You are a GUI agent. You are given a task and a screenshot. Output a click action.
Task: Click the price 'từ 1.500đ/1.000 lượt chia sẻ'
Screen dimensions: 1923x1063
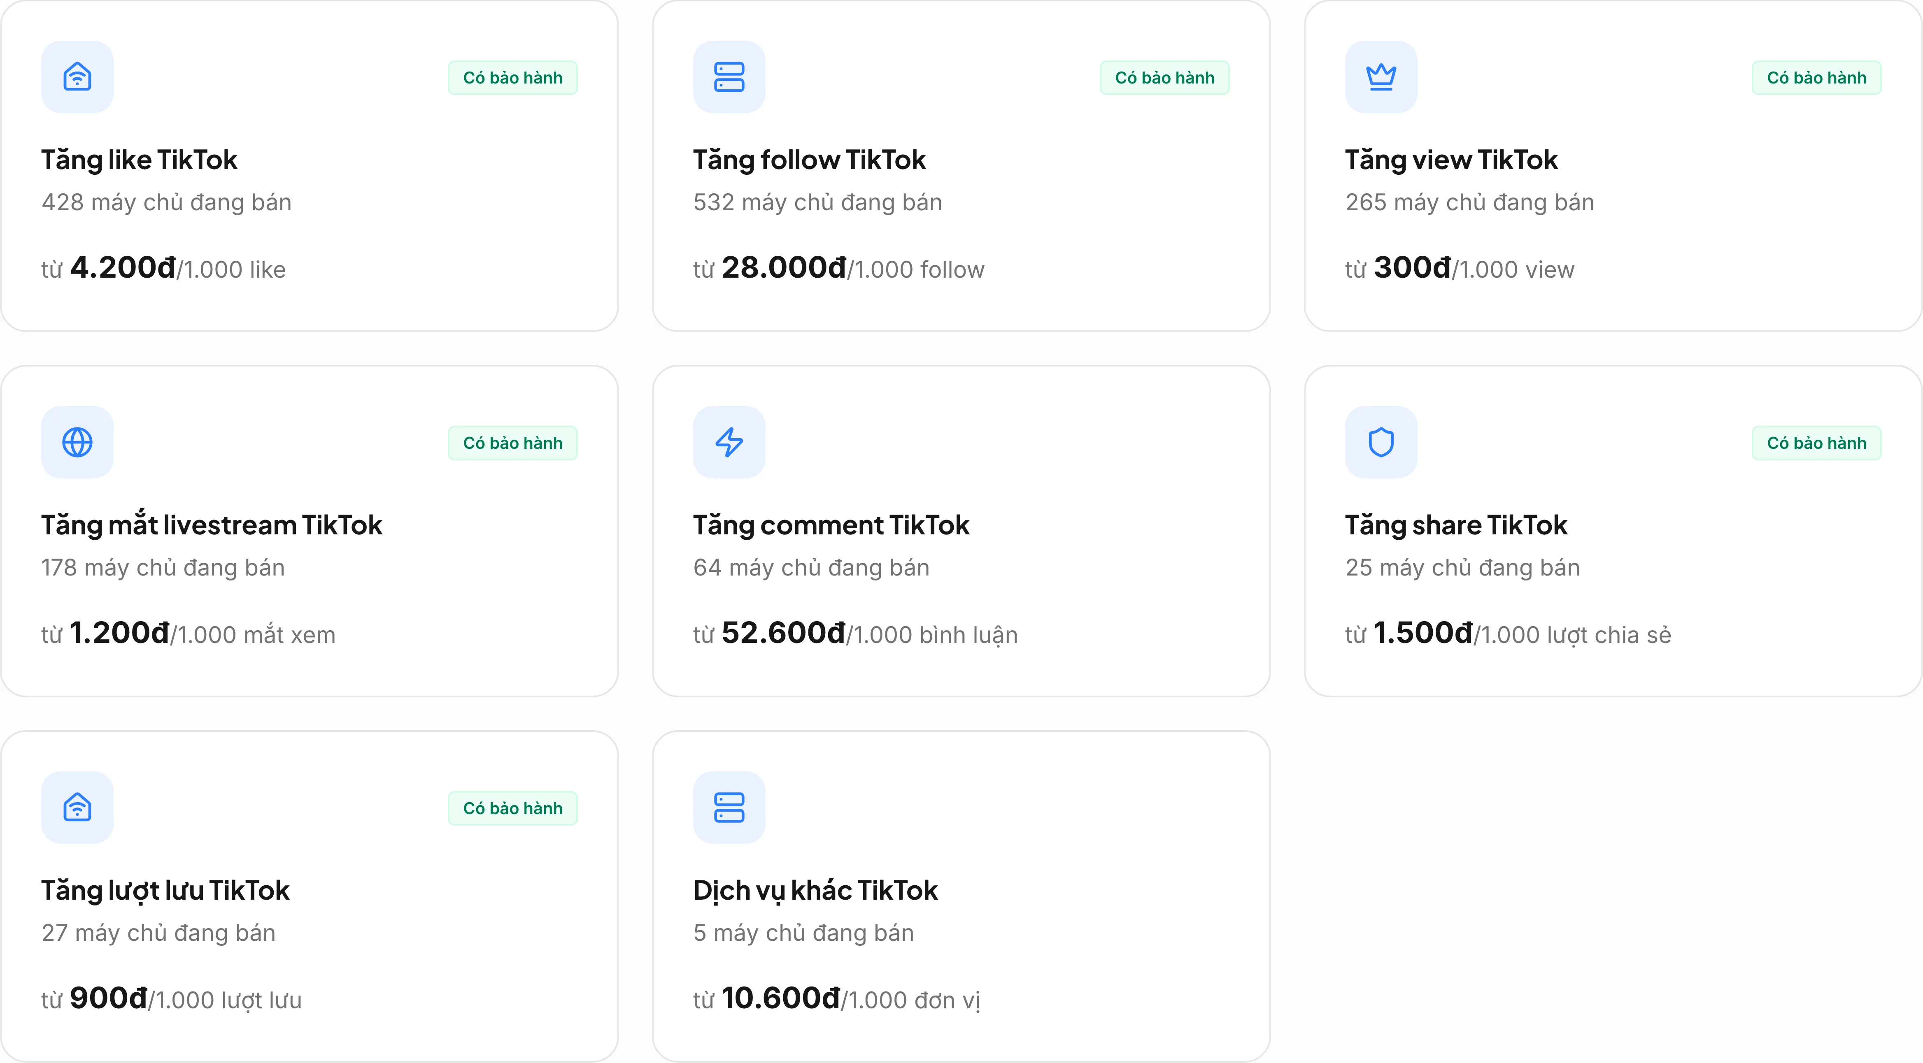pyautogui.click(x=1508, y=634)
